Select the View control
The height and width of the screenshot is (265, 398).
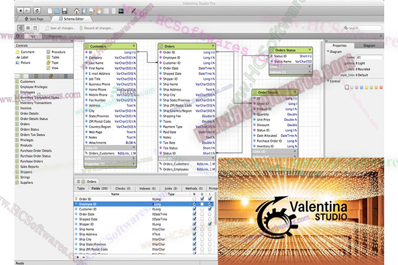tap(53, 68)
